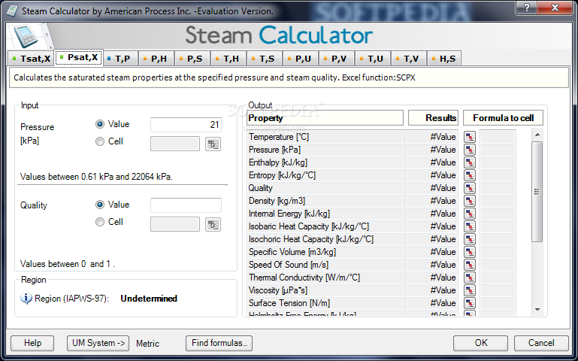Click the Quality cell reference field
578x361 pixels.
(175, 224)
